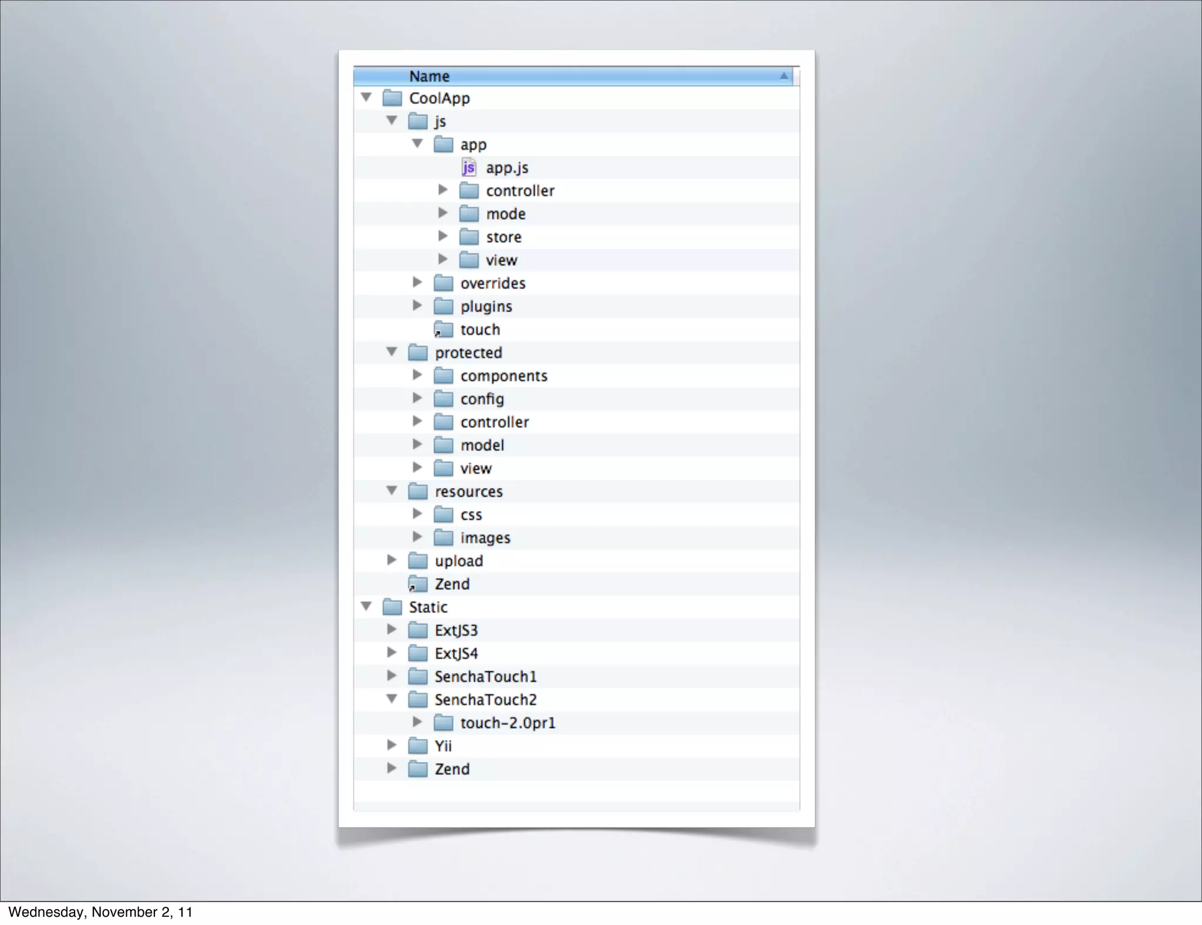The image size is (1202, 925).
Task: Select the components folder label
Action: click(504, 376)
